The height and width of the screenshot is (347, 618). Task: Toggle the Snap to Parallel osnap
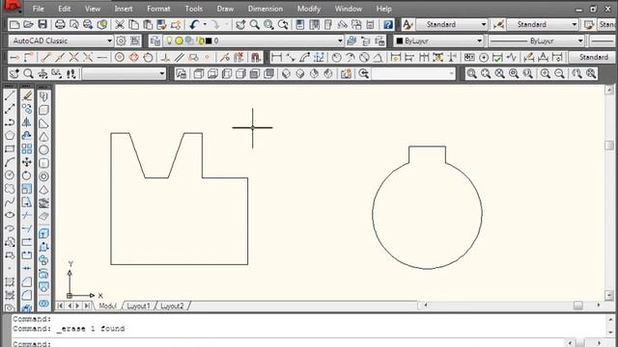point(180,58)
